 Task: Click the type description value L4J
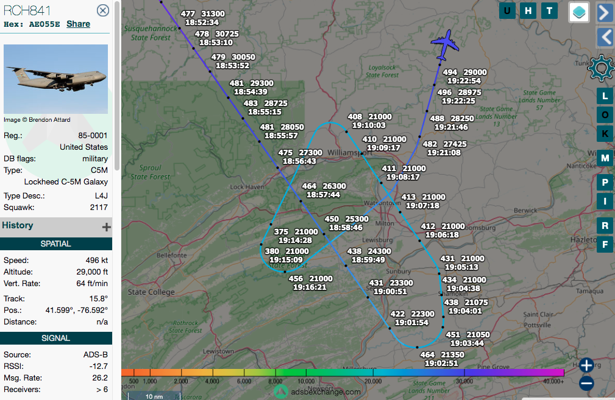tap(101, 196)
